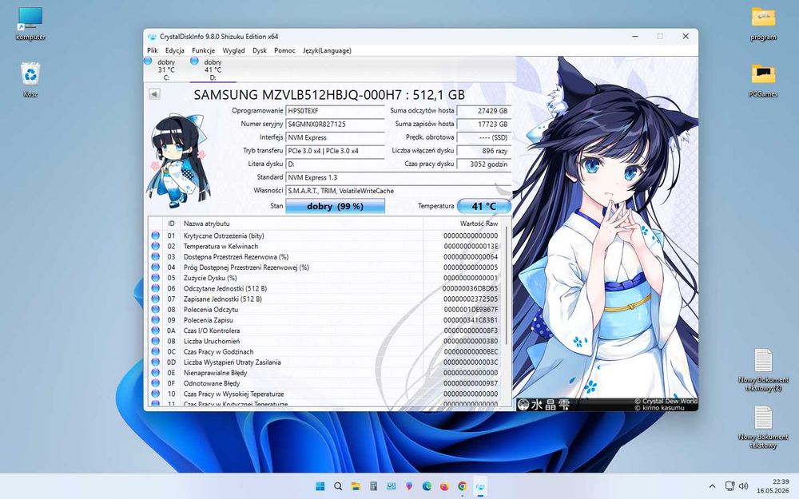Select the Czas I/O Kontrolera row
This screenshot has height=499, width=799.
pos(325,331)
